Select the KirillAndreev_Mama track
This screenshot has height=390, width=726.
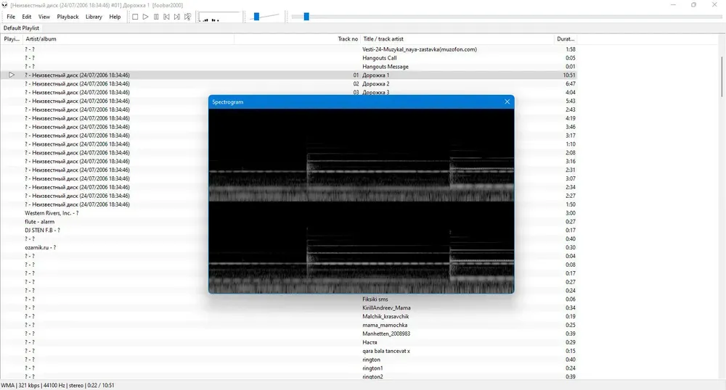pyautogui.click(x=386, y=308)
